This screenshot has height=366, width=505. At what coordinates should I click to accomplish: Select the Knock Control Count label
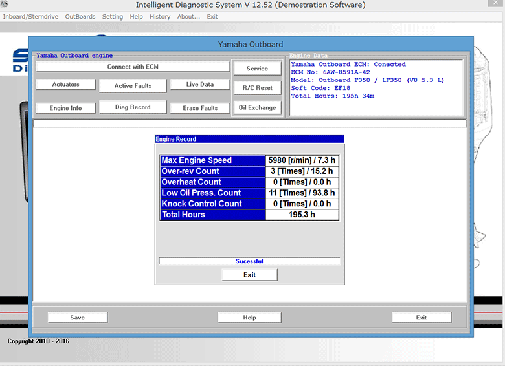(212, 204)
